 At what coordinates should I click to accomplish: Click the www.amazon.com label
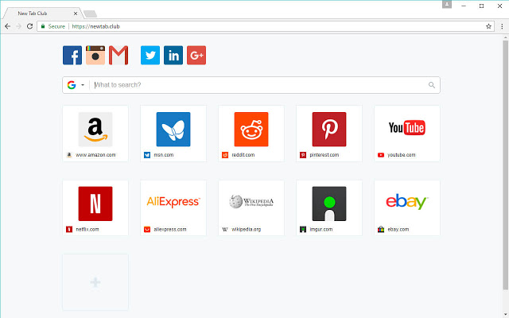click(x=95, y=155)
